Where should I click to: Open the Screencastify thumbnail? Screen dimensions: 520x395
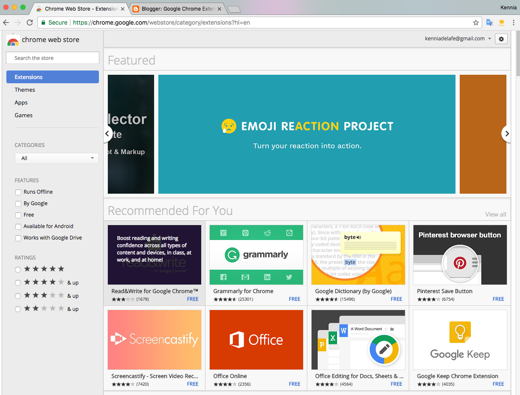click(155, 340)
